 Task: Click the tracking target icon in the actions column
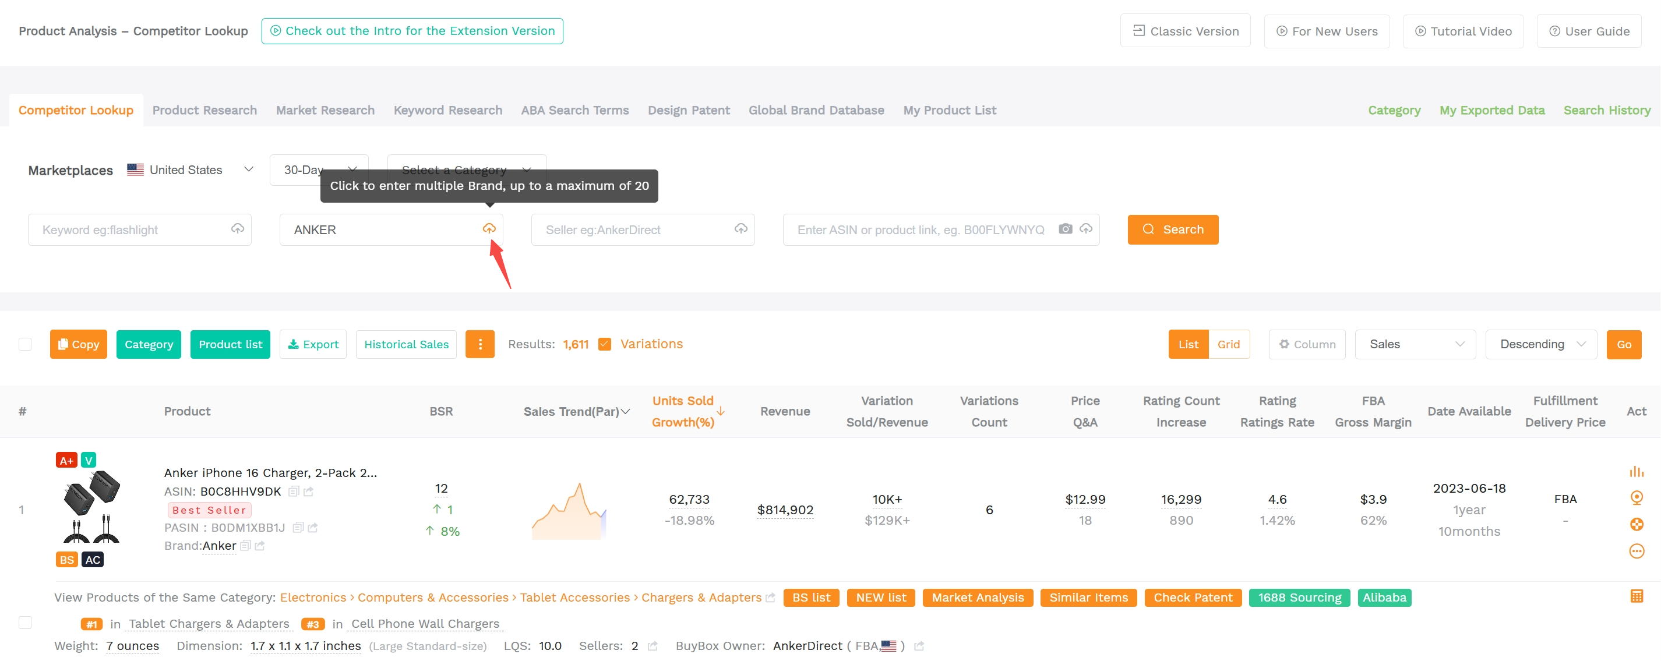[1636, 497]
